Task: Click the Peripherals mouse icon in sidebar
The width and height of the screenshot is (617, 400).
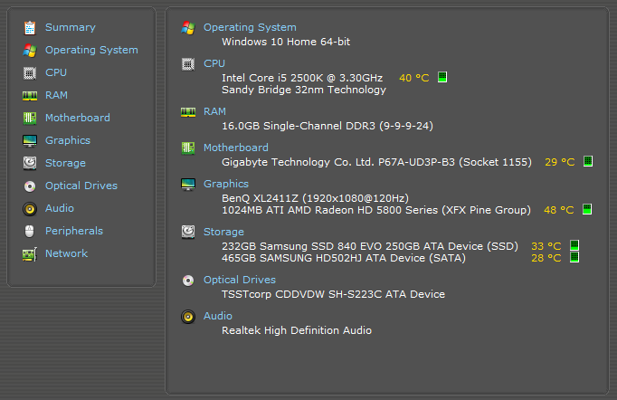Action: [x=30, y=231]
